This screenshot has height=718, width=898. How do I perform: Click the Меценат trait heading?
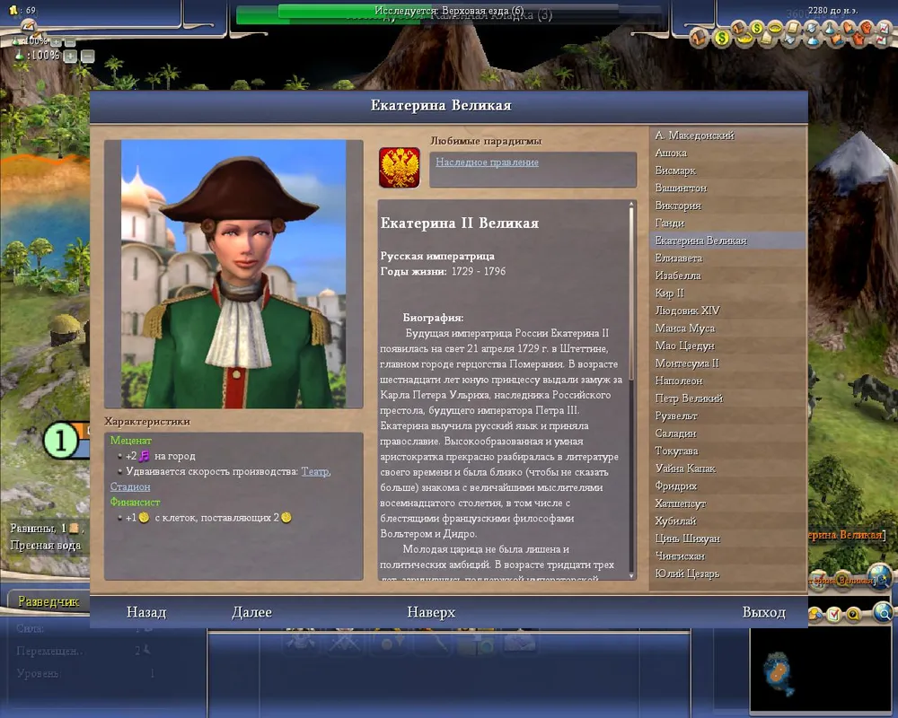click(131, 441)
